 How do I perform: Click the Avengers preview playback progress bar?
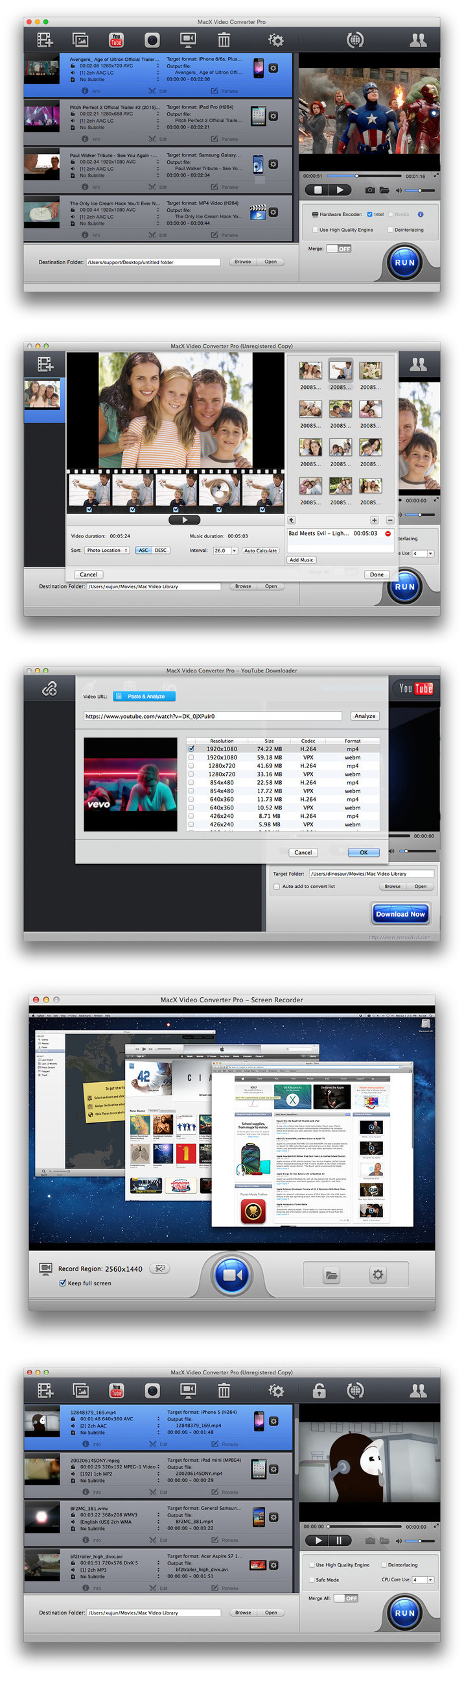[364, 176]
